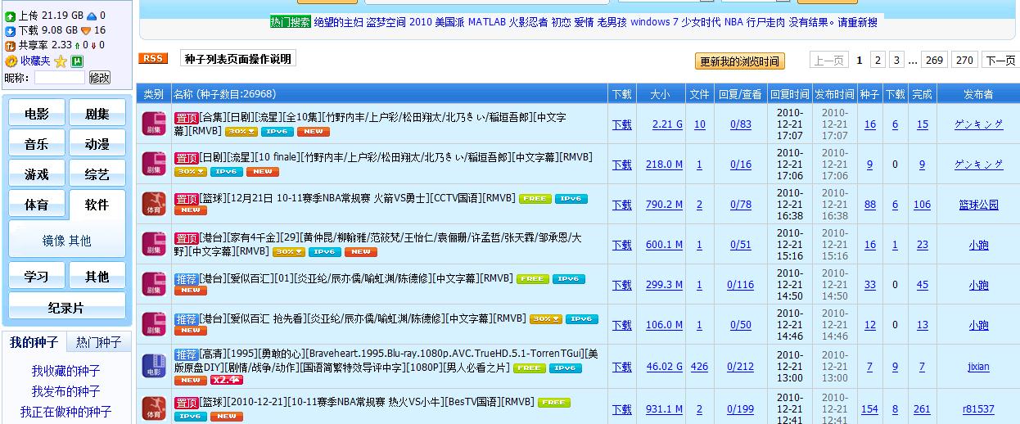Click the gear icon next to 收藏夹

[11, 61]
